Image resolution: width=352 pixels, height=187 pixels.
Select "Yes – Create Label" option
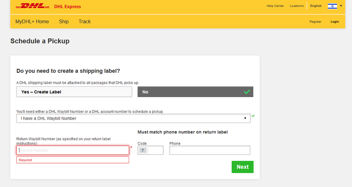[74, 92]
